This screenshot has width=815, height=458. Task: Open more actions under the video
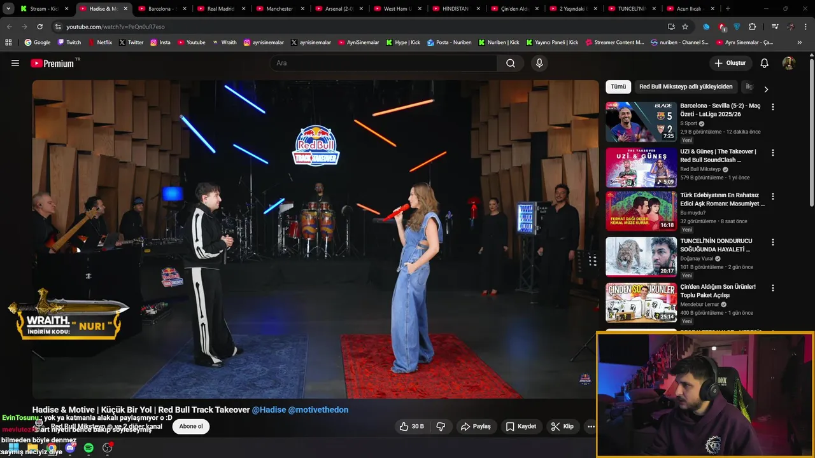[x=591, y=426]
